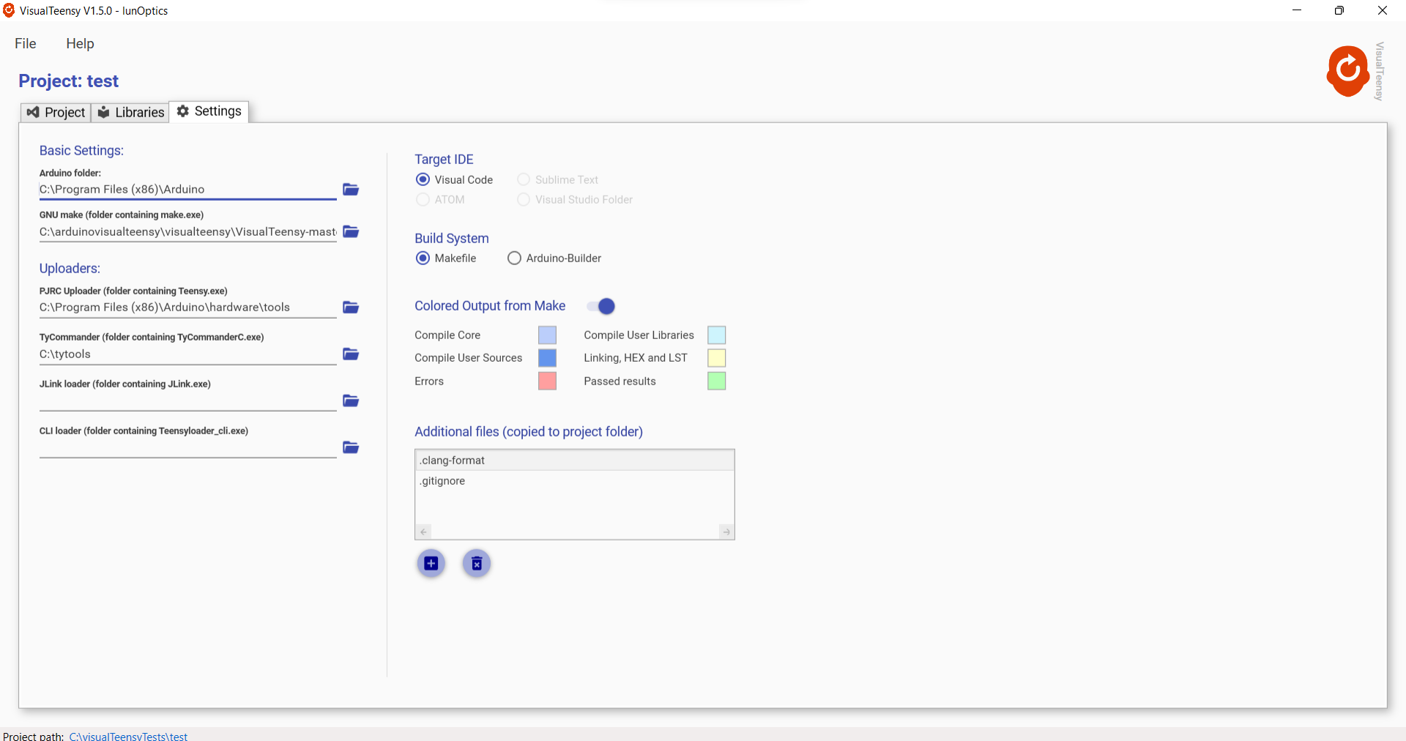This screenshot has height=741, width=1406.
Task: Open the TyCommander folder picker
Action: click(x=351, y=354)
